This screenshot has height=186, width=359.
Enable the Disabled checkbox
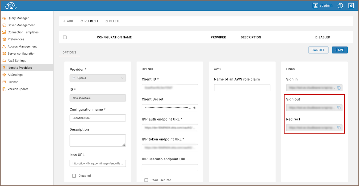pos(74,176)
